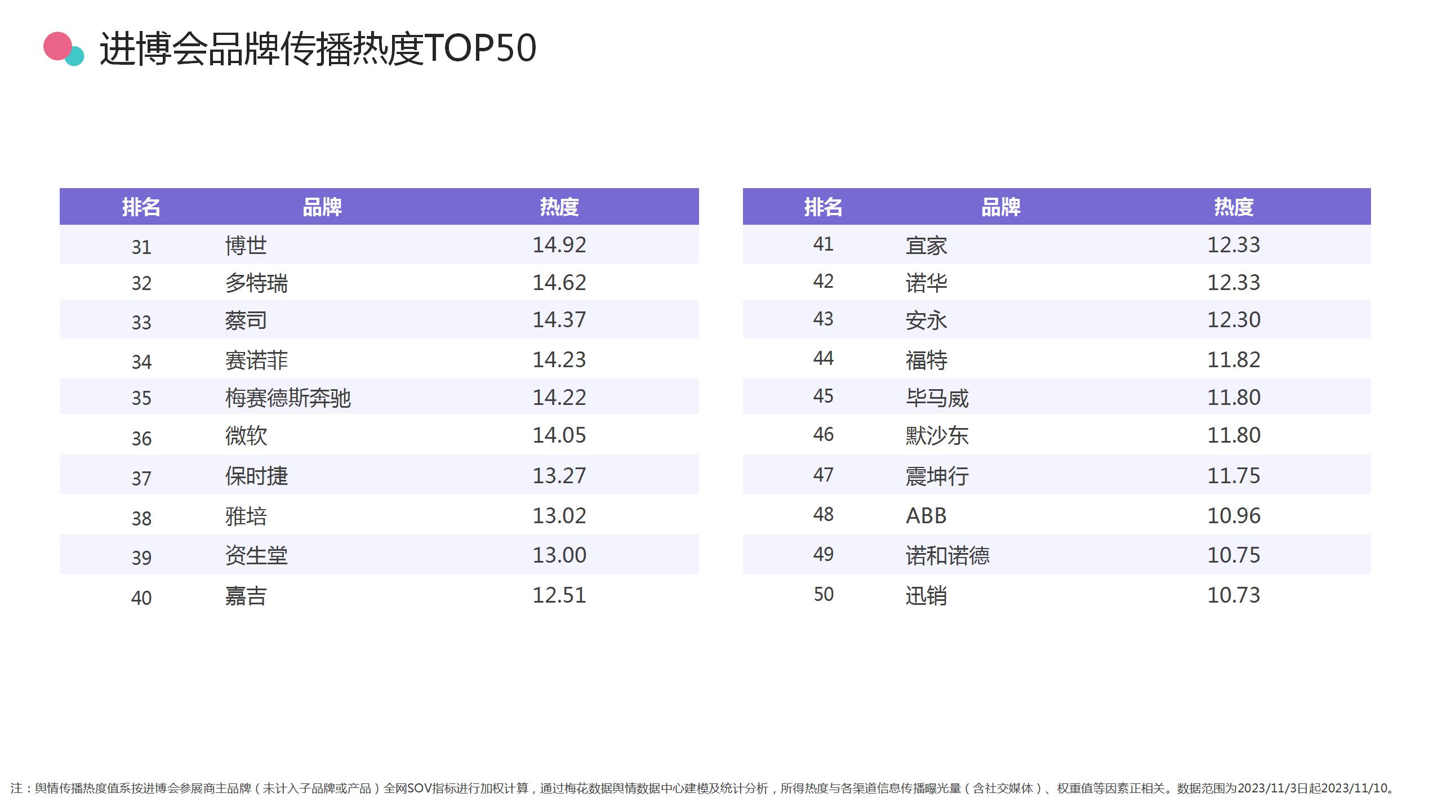
Task: Click heat value 14.62
Action: tap(559, 283)
